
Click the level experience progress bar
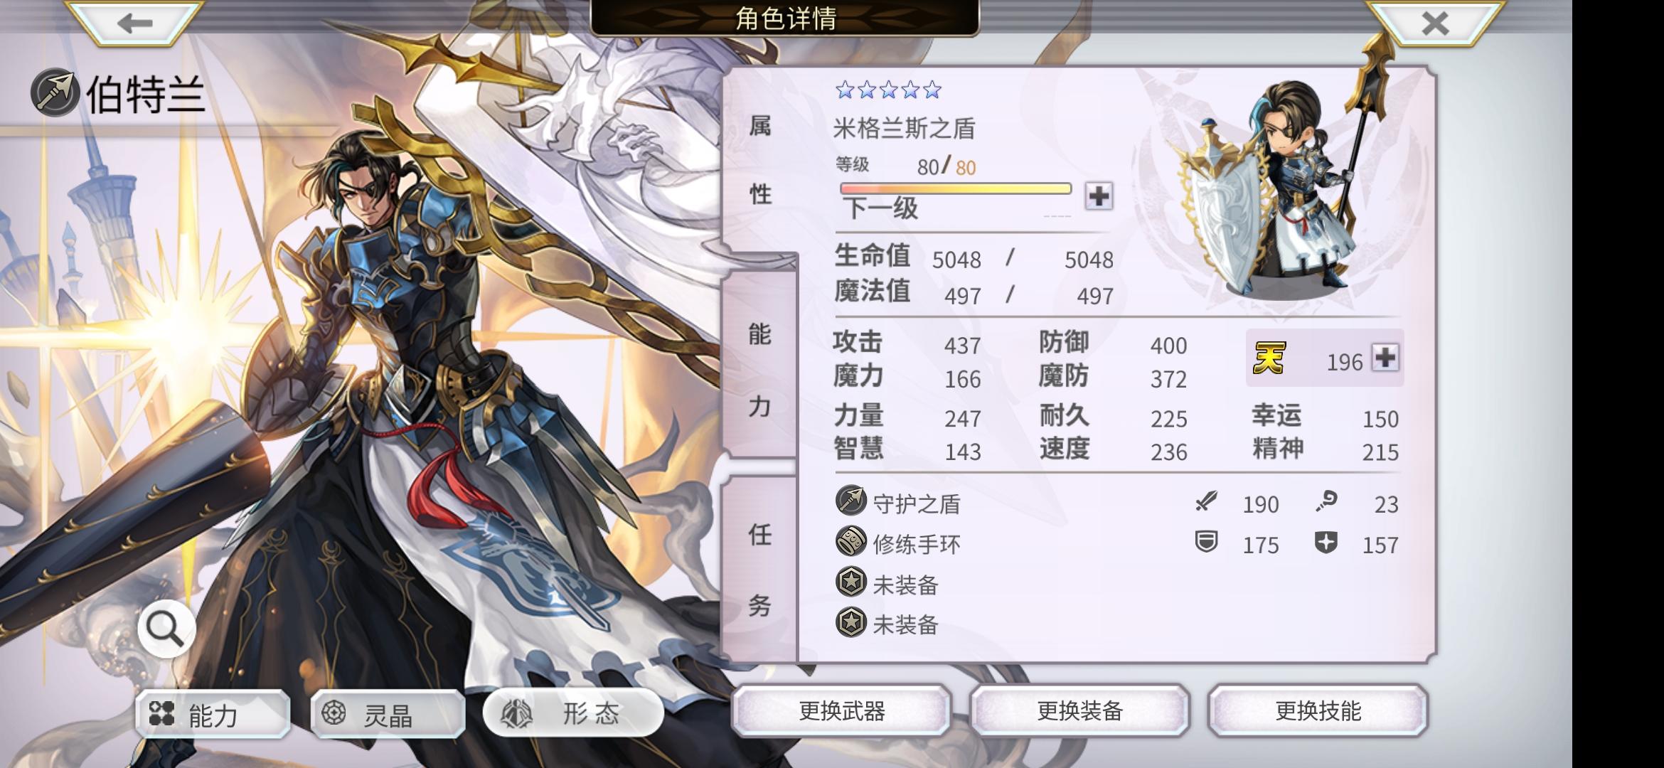click(955, 188)
